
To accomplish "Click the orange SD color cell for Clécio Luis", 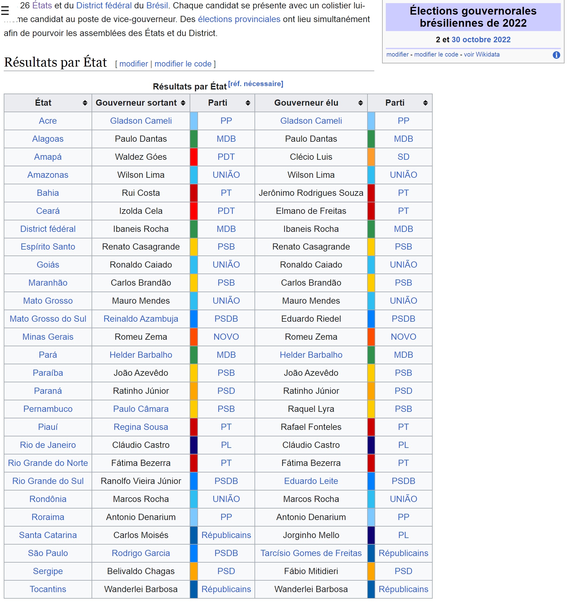I will coord(371,157).
